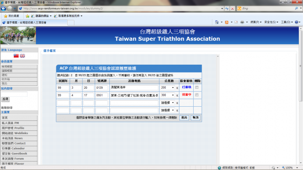The image size is (303, 170).
Task: Open the 200 K distance dropdown
Action: coord(167,88)
